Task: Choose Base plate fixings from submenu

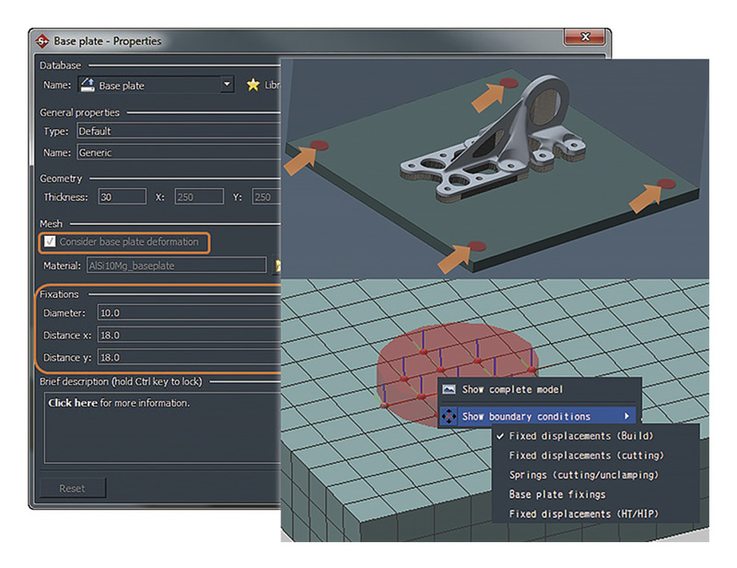Action: tap(556, 494)
